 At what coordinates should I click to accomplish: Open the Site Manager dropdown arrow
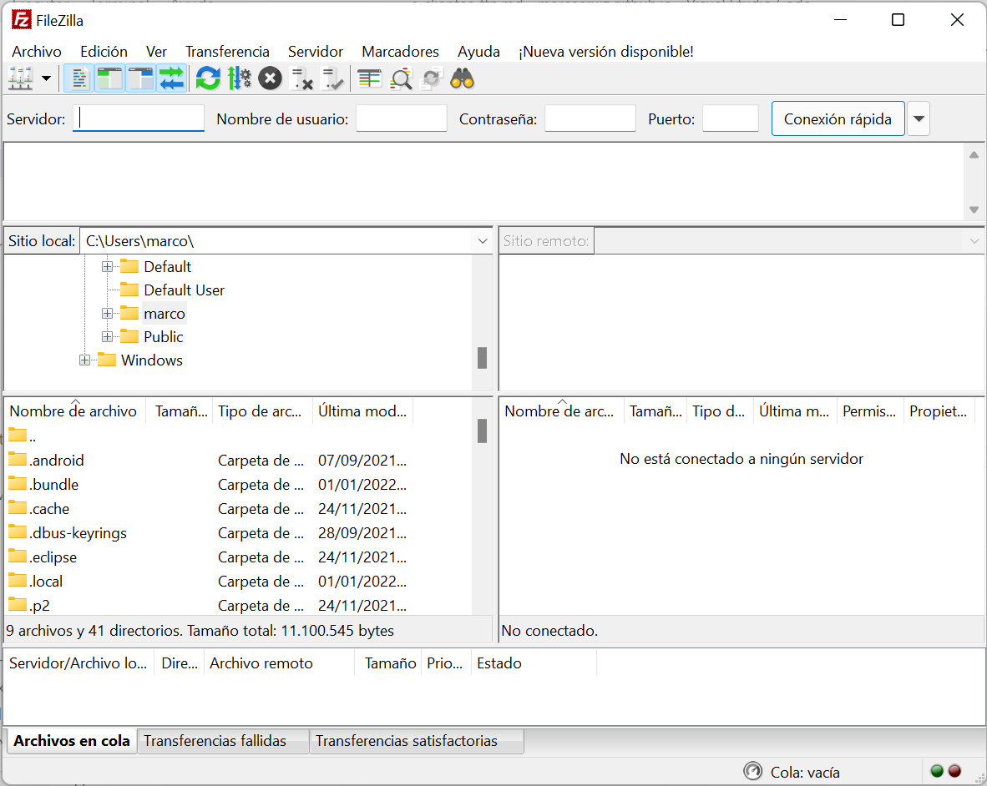[x=46, y=78]
